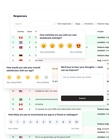Click the 'Let us know what you think' textarea
Image resolution: width=109 pixels, height=139 pixels.
(82, 83)
